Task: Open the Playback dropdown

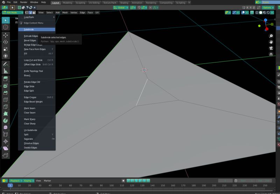Action: 16,181
